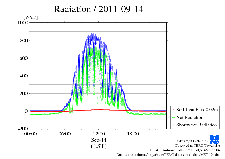Click the y-axis value '800'
This screenshot has height=159, width=225.
[x=24, y=40]
